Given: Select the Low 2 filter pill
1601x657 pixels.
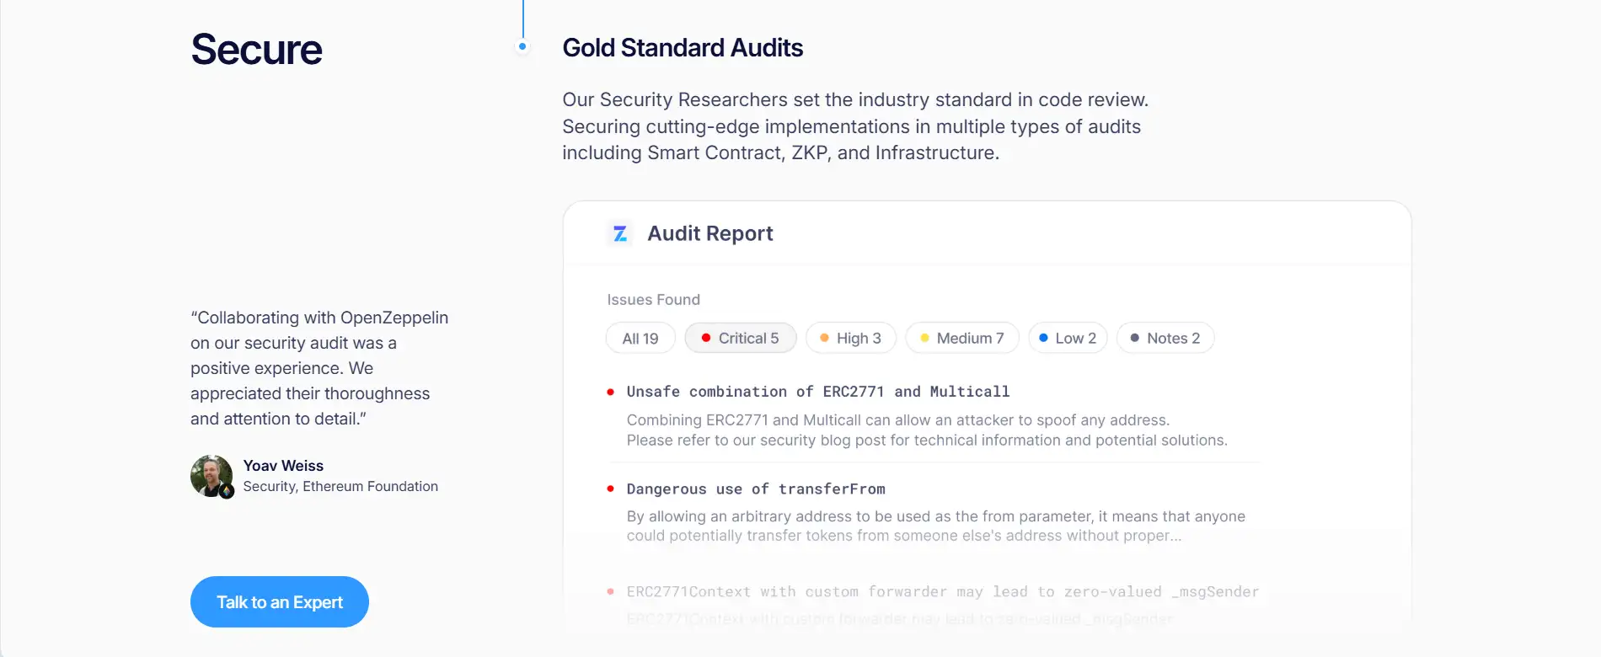Looking at the screenshot, I should (x=1068, y=339).
